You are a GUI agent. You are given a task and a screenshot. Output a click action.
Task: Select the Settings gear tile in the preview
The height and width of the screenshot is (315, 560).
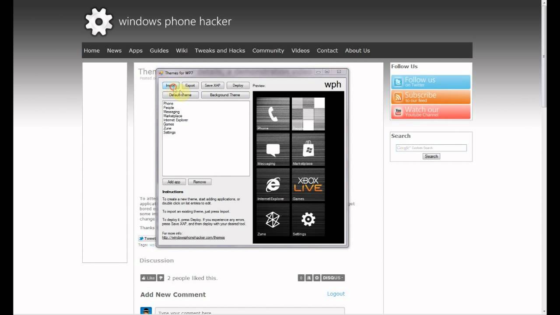[x=308, y=220]
